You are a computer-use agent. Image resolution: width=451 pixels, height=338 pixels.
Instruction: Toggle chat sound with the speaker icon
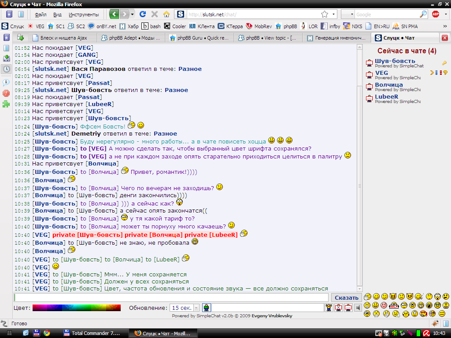coord(358,308)
